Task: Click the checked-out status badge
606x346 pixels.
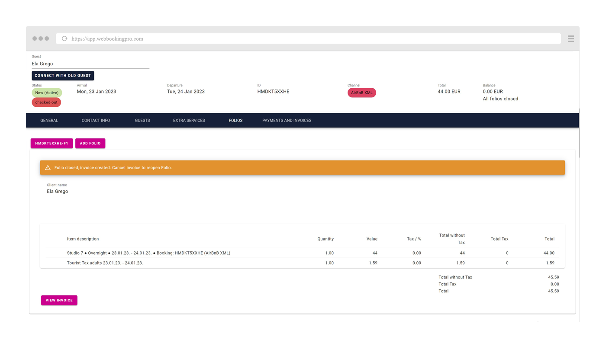Action: coord(46,103)
